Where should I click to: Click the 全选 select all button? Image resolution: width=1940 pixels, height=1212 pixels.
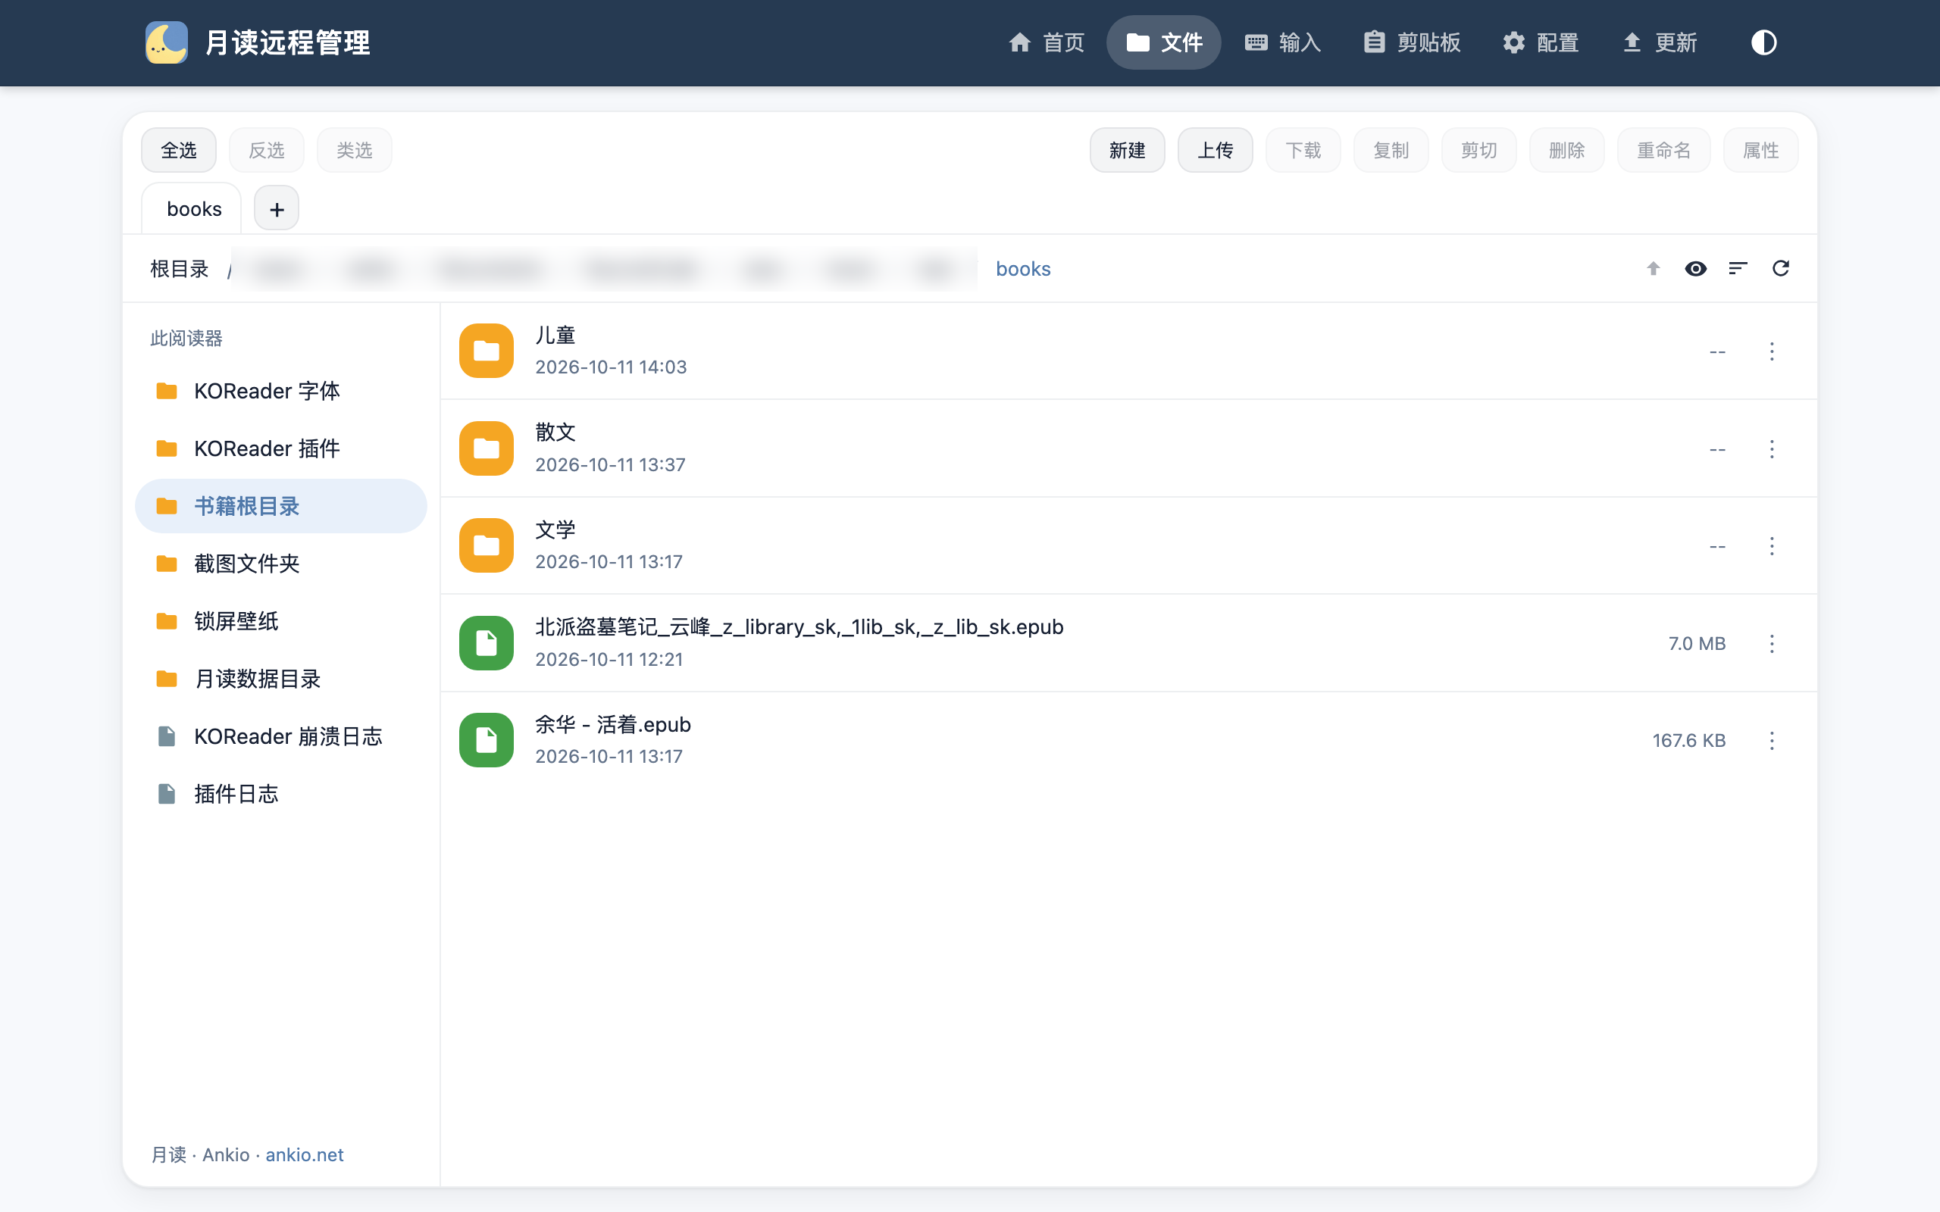click(x=179, y=150)
